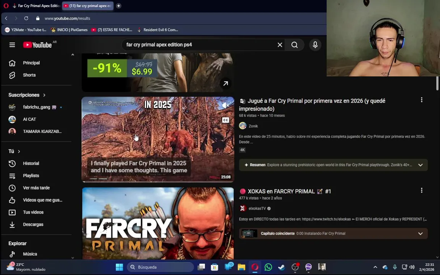
Task: Open ESTAS RE FACHE... bookmark
Action: click(112, 30)
